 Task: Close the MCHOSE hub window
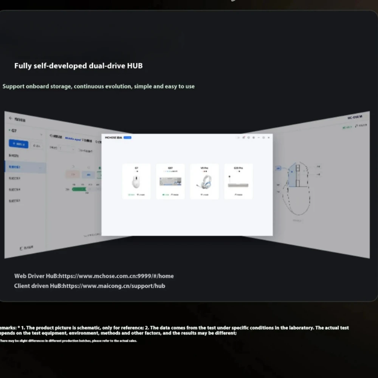[268, 138]
